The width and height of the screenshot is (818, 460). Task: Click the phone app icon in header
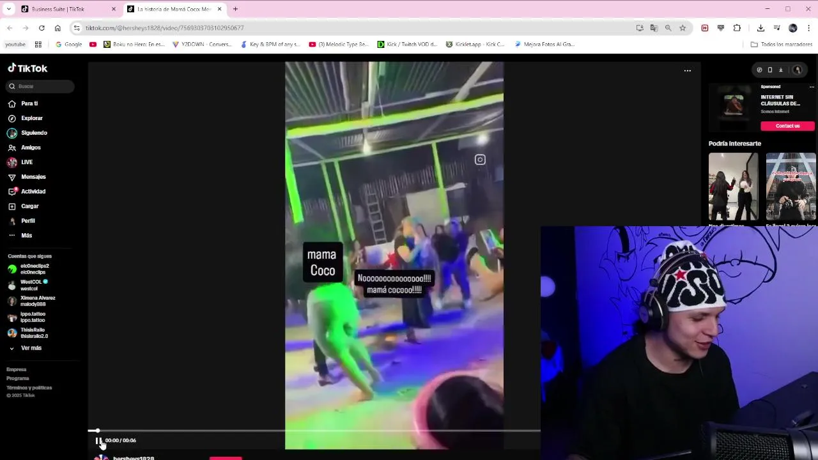click(x=769, y=70)
